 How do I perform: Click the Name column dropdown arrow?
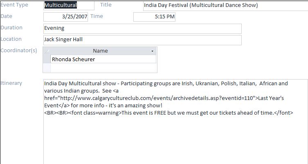coord(152,51)
